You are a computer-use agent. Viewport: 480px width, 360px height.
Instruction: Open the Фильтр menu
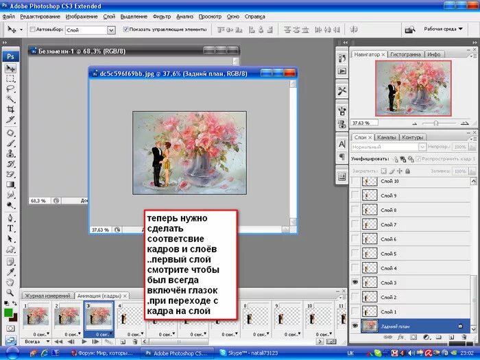(x=162, y=16)
